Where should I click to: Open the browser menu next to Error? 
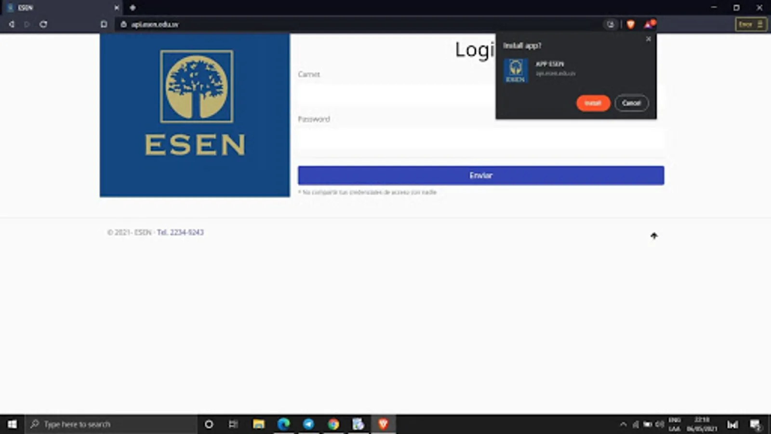[x=760, y=25]
